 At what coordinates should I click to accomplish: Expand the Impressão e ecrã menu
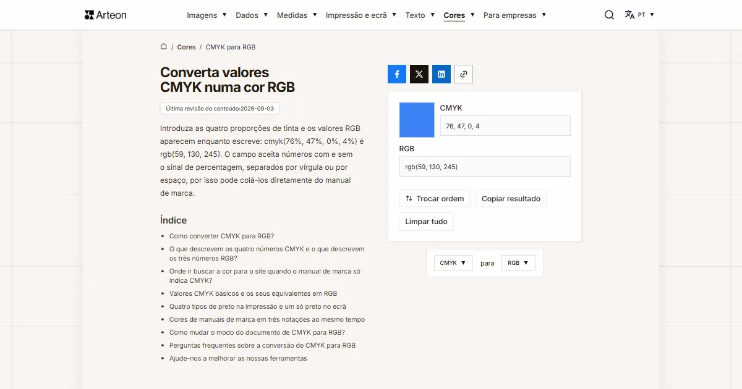click(x=361, y=15)
